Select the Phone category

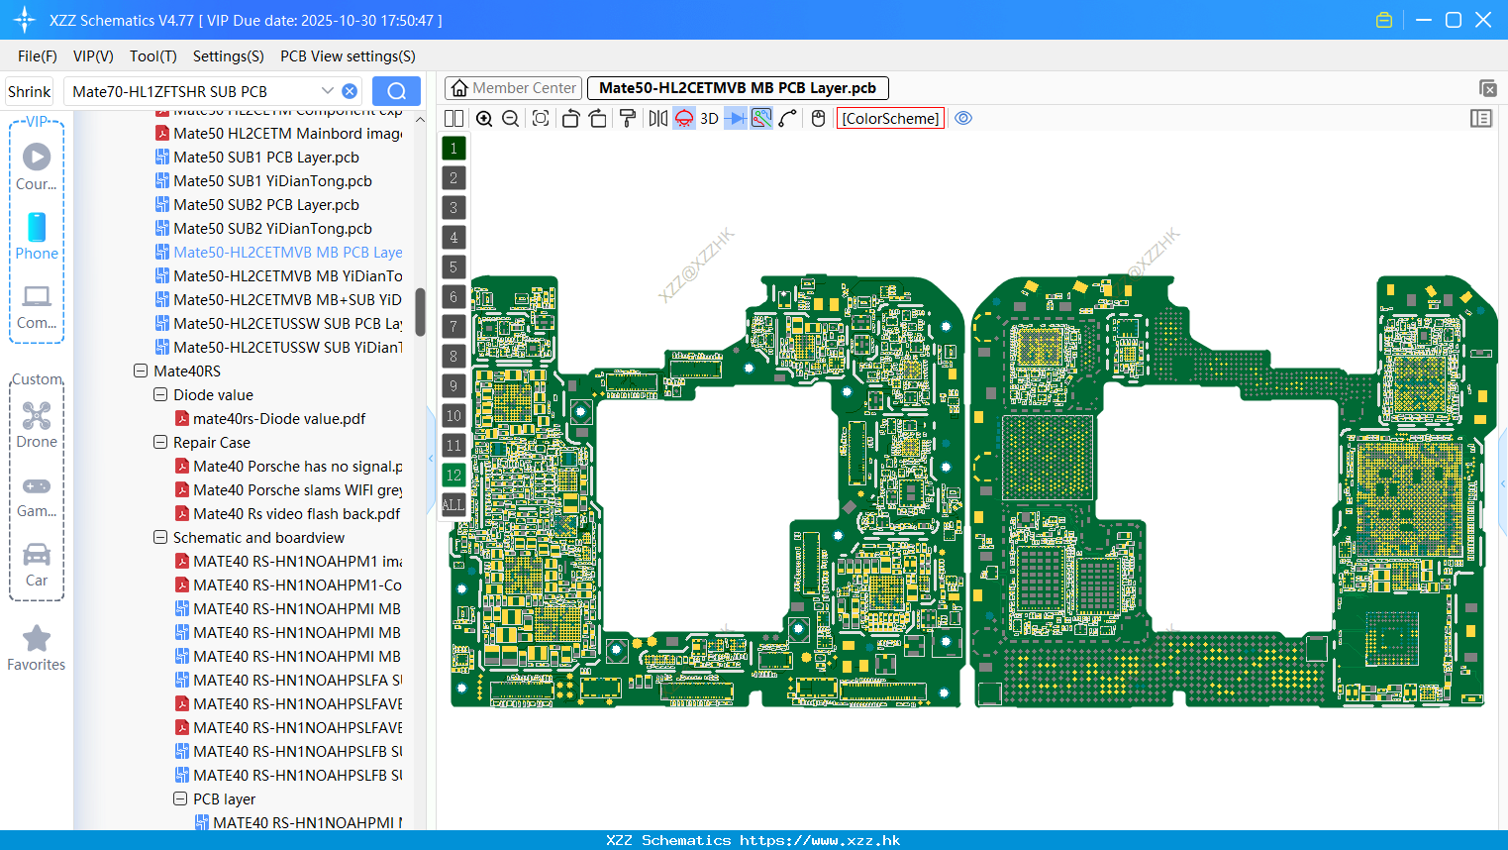click(x=37, y=236)
